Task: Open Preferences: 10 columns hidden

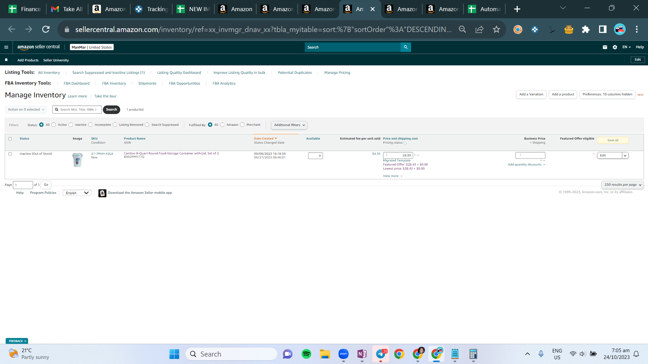Action: tap(607, 94)
